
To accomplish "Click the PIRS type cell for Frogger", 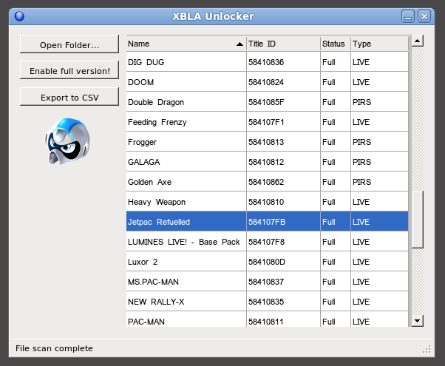I will click(x=380, y=142).
